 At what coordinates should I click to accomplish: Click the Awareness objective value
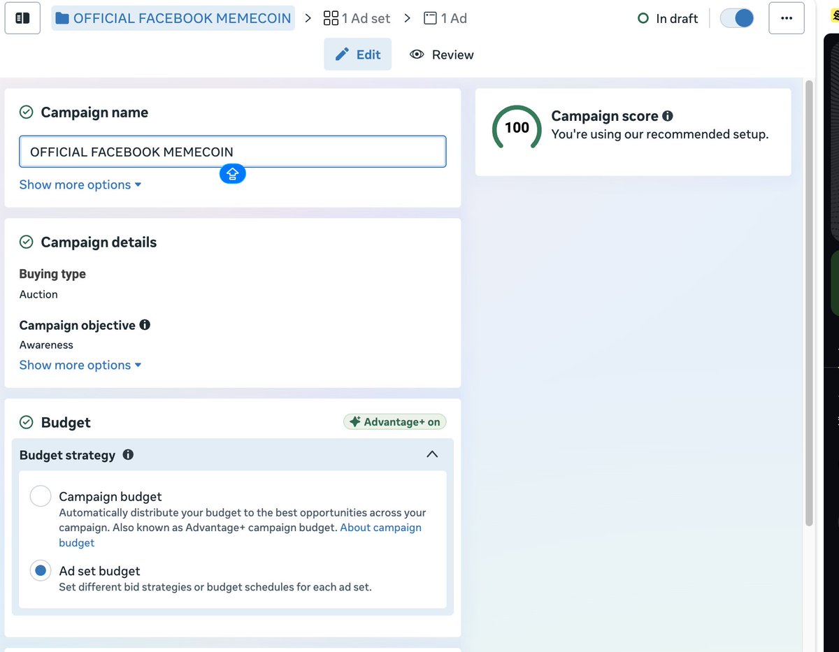point(46,345)
